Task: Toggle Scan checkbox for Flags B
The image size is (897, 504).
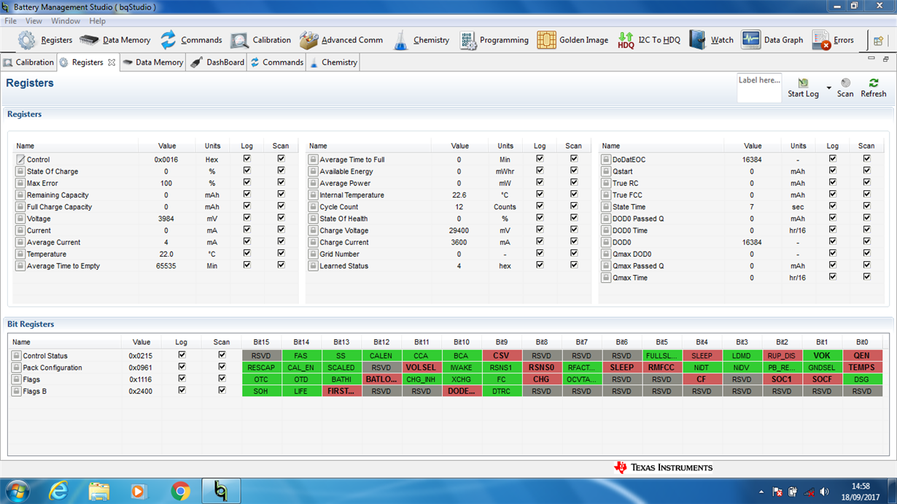Action: tap(222, 390)
